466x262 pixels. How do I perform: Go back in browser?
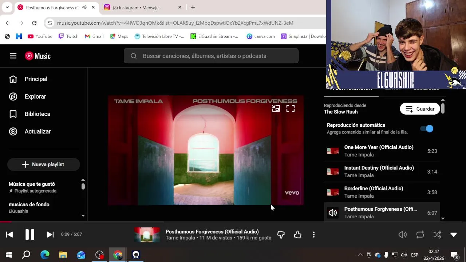coord(8,23)
